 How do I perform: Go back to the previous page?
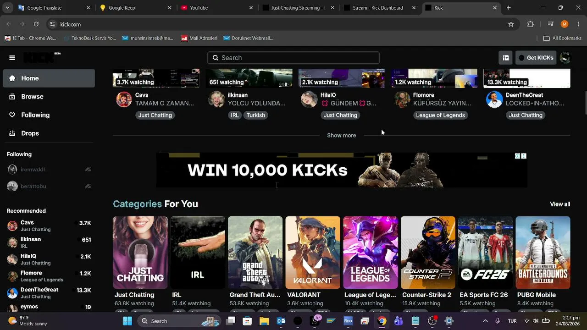[9, 24]
